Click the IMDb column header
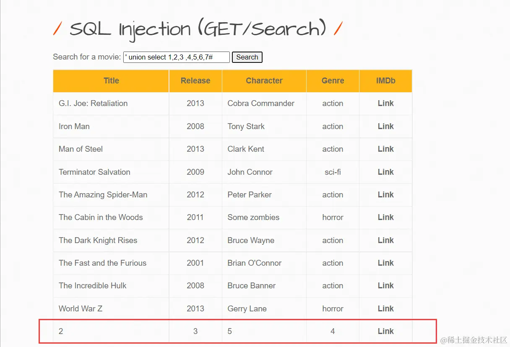Image resolution: width=510 pixels, height=347 pixels. click(x=385, y=81)
